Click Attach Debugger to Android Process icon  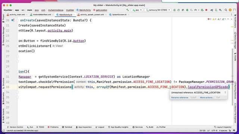click(x=202, y=10)
